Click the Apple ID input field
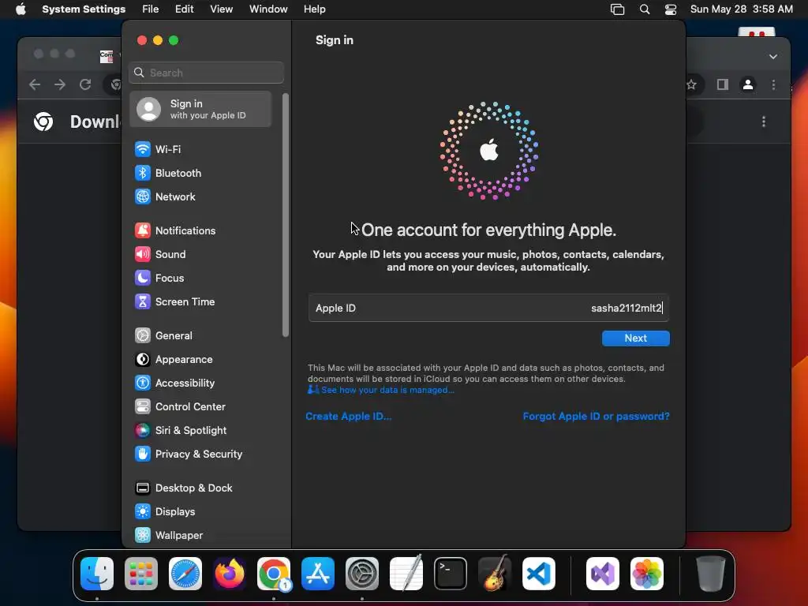The image size is (808, 606). click(x=488, y=309)
